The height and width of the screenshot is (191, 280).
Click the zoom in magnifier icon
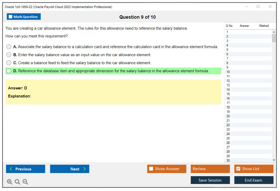10,182
